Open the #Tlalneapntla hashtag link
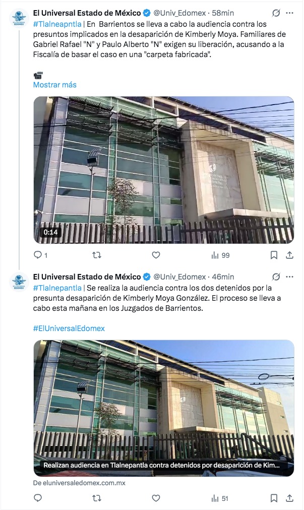Screen dimensions: 304x510 click(57, 24)
